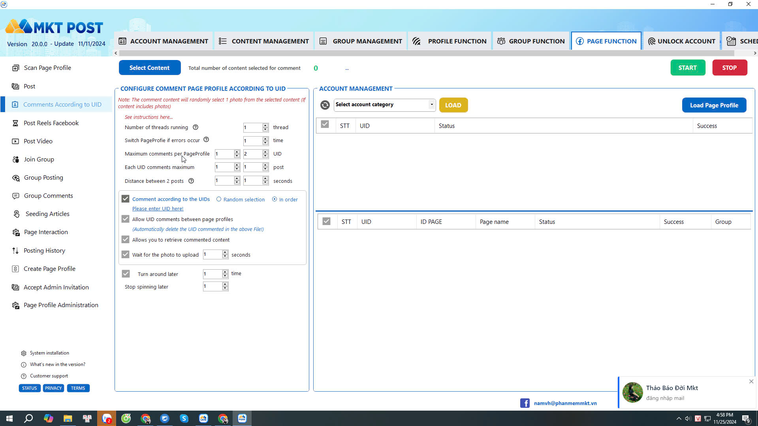
Task: Close the Thảo Bảo Đời Mkt notification
Action: pos(751,381)
